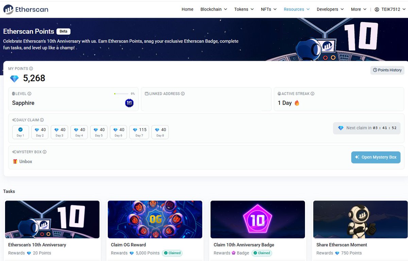The image size is (408, 261).
Task: Select the Day 6 daily claim box
Action: tap(118, 132)
